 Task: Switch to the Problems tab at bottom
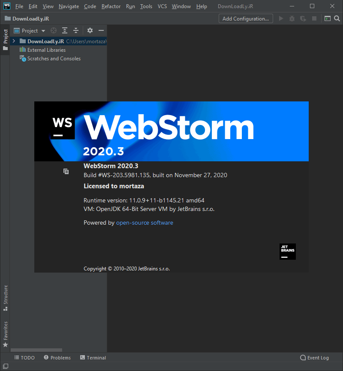point(57,357)
